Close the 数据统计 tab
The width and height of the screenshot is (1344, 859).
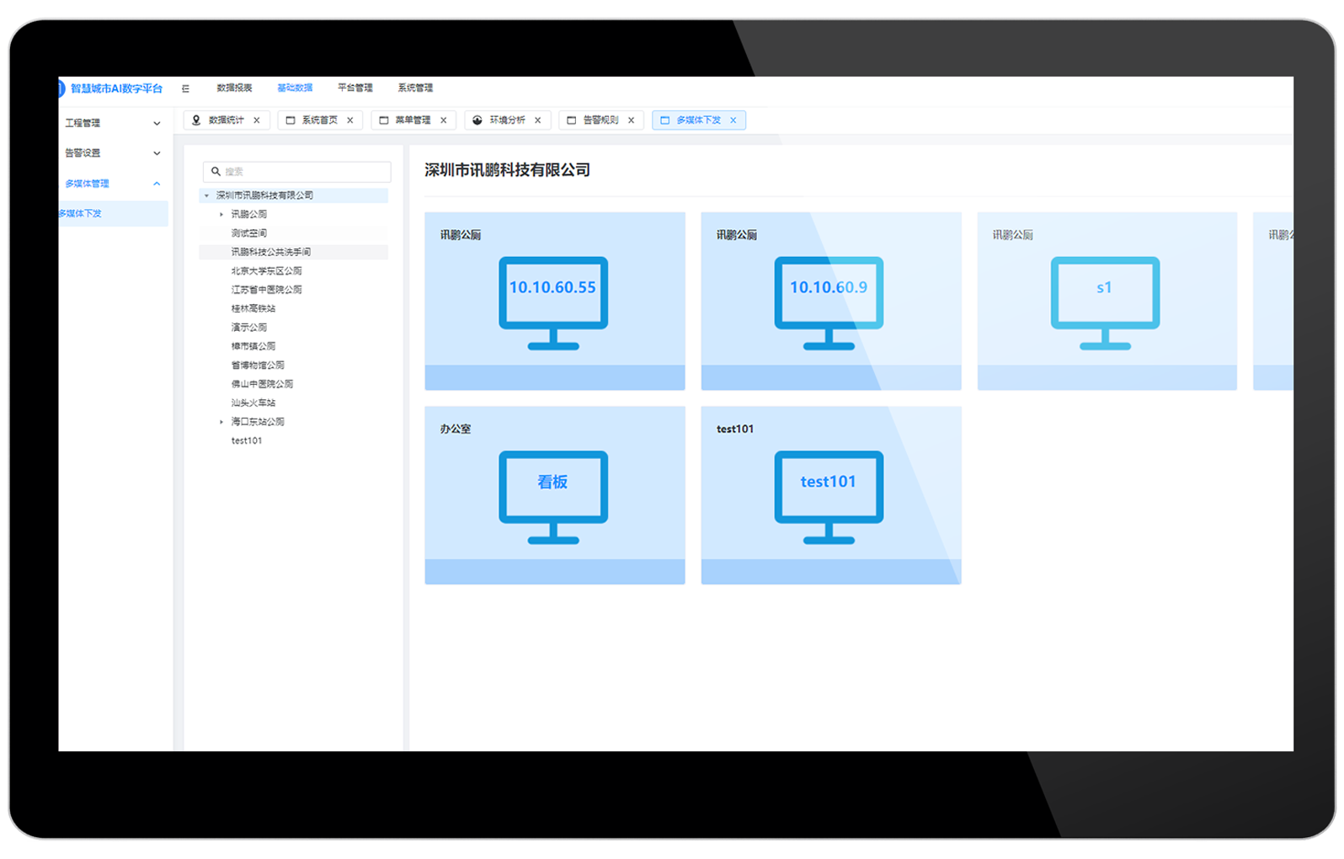point(257,120)
